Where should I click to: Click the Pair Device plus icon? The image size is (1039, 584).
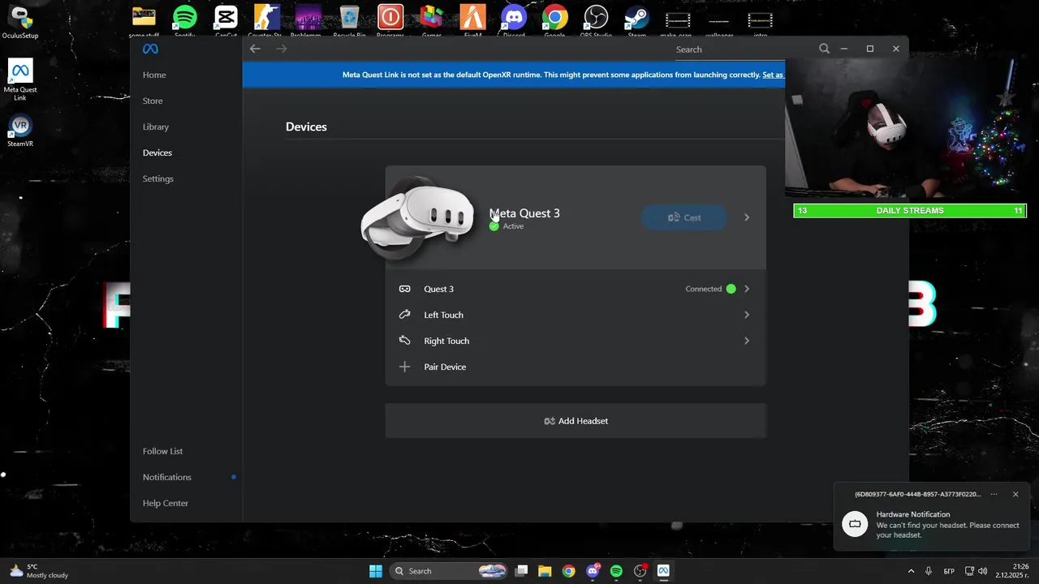(404, 367)
